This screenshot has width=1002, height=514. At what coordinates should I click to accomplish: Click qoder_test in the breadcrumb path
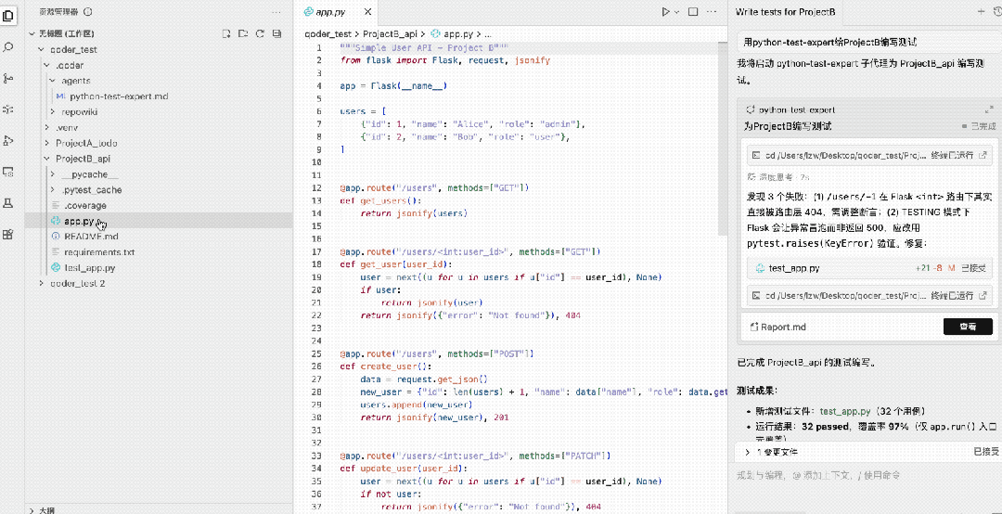click(328, 34)
